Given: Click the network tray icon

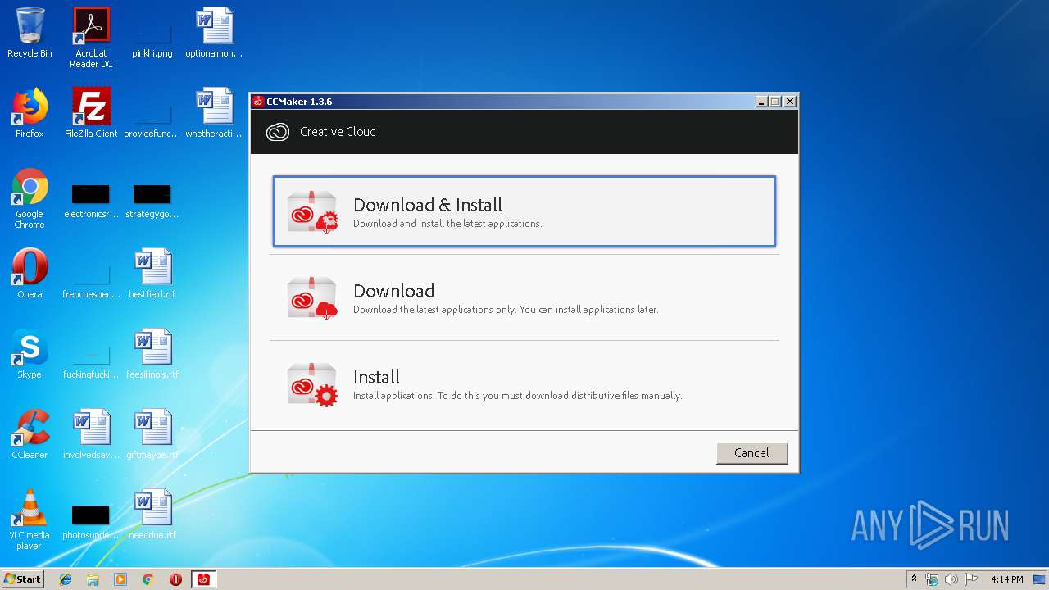Looking at the screenshot, I should click(932, 579).
